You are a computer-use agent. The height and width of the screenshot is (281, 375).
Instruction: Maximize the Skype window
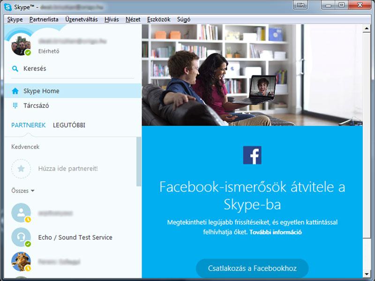[342, 5]
